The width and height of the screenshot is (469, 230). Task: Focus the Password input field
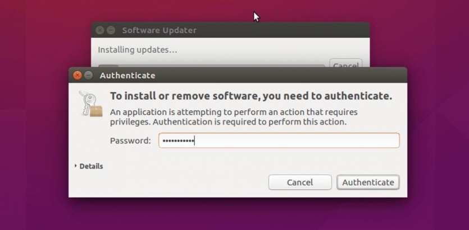tap(279, 140)
